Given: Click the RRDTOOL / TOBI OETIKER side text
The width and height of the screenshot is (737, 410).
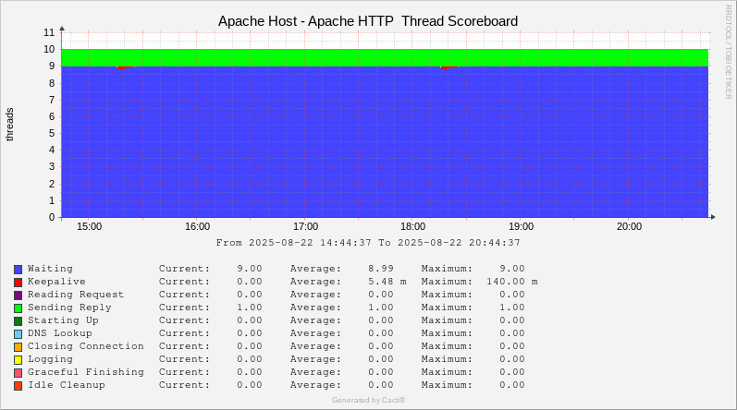Looking at the screenshot, I should (x=728, y=52).
